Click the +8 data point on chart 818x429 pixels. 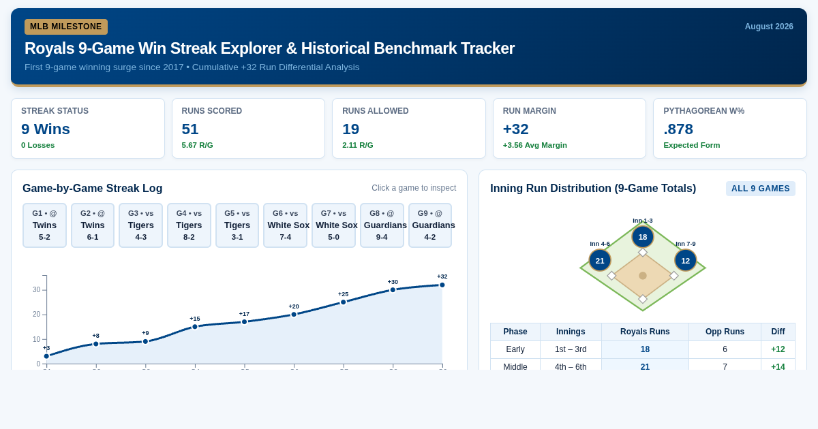click(96, 344)
